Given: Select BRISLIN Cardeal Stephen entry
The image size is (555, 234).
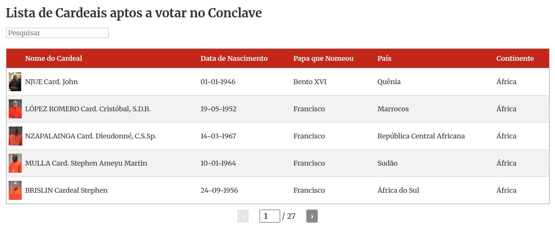Looking at the screenshot, I should point(66,191).
